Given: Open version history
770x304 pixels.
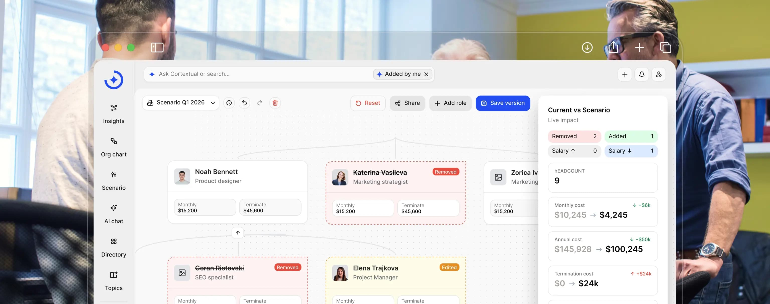Looking at the screenshot, I should 229,103.
